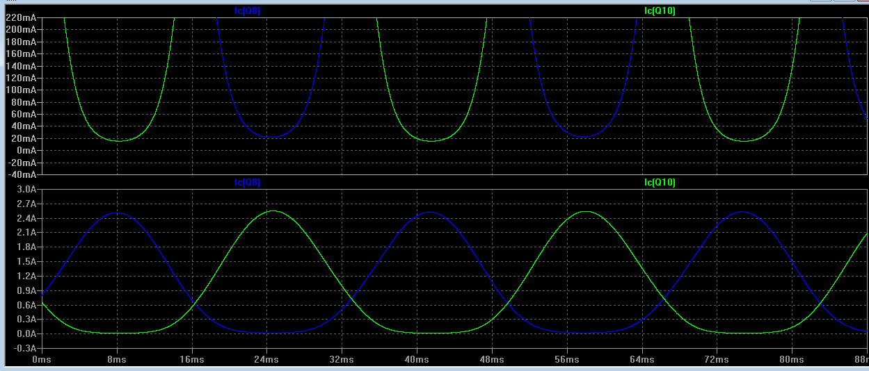Click the -0.3A vertical axis label

(25, 347)
